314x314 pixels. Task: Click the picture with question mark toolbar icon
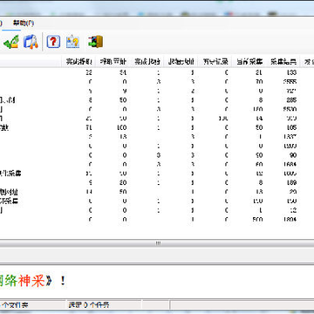(72, 42)
